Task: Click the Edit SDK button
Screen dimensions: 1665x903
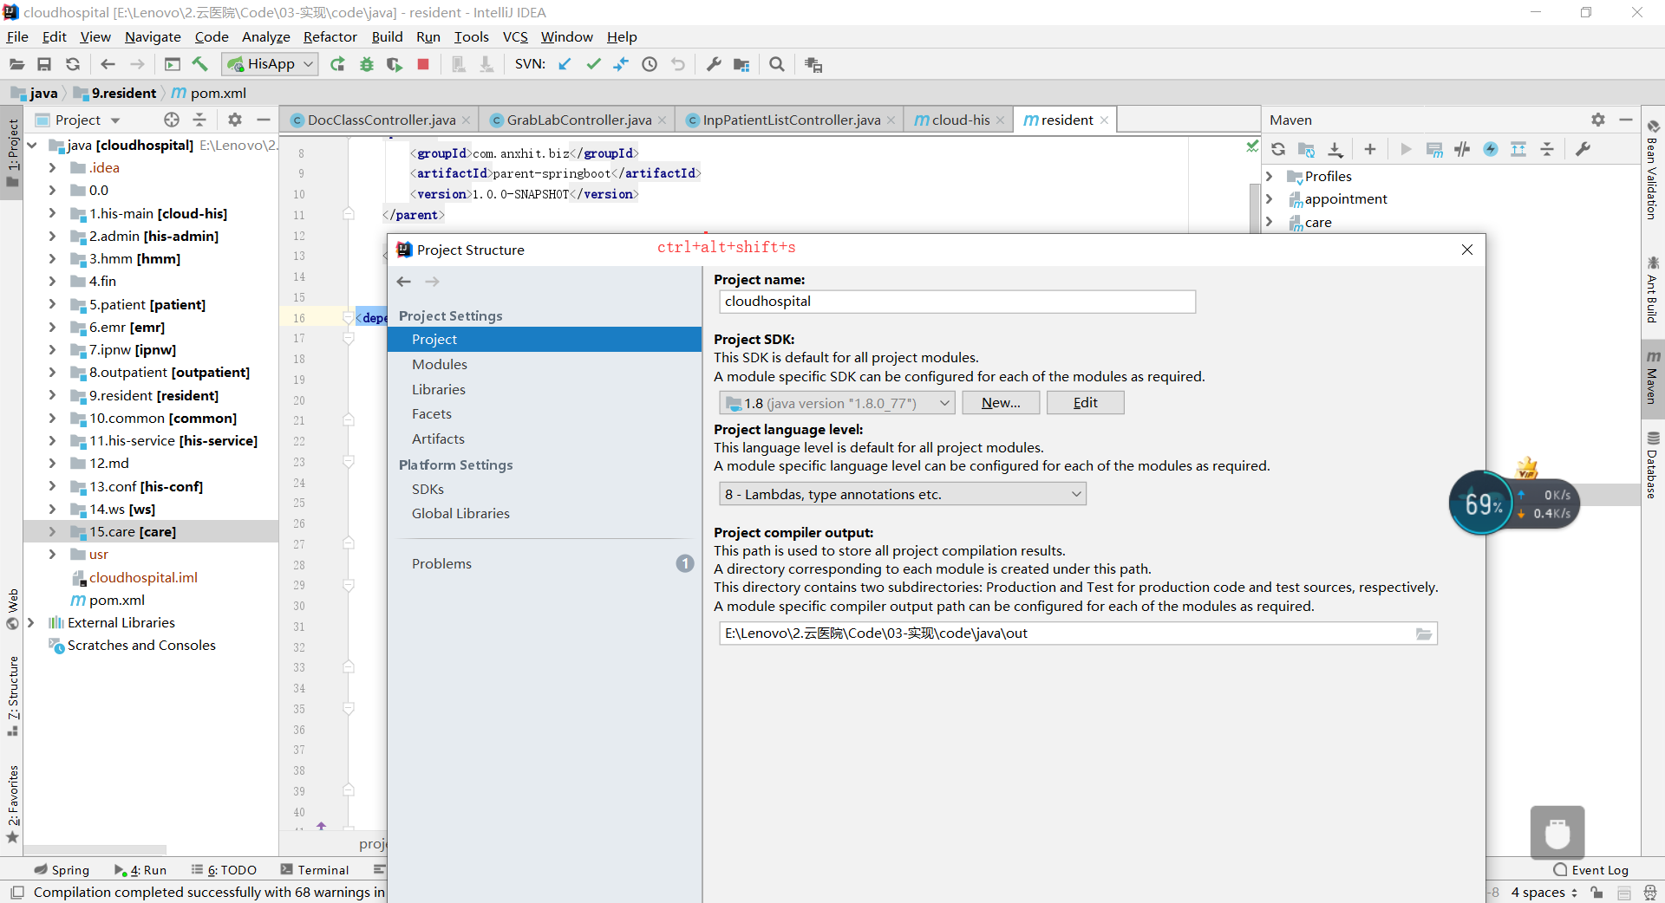Action: pyautogui.click(x=1086, y=403)
